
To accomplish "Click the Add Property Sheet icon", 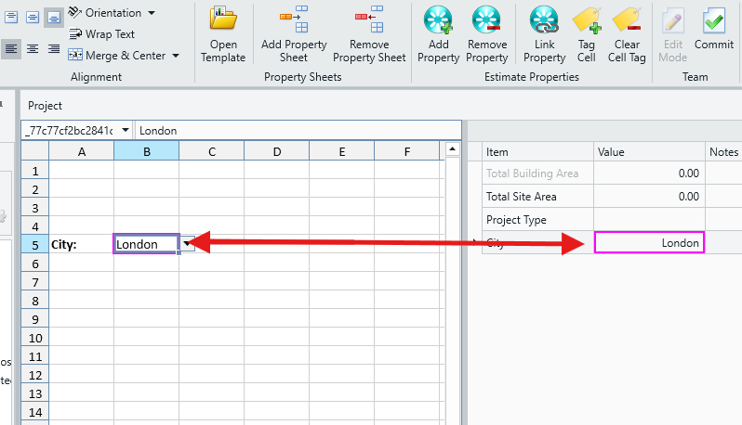I will (x=294, y=20).
